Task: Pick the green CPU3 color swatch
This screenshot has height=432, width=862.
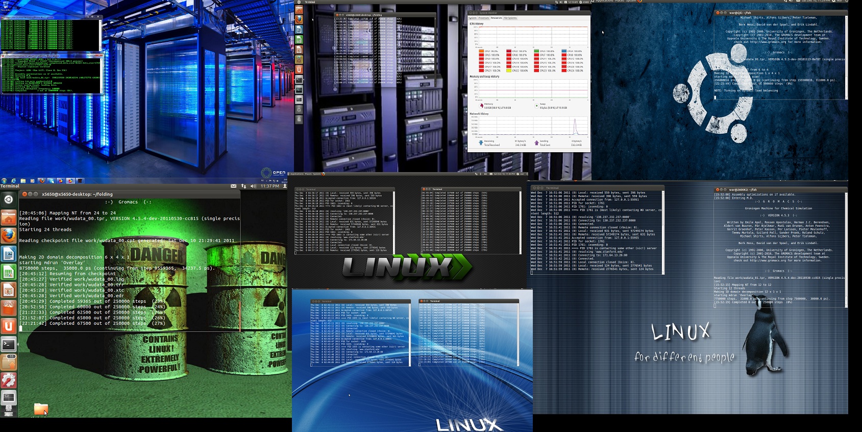Action: coord(536,51)
